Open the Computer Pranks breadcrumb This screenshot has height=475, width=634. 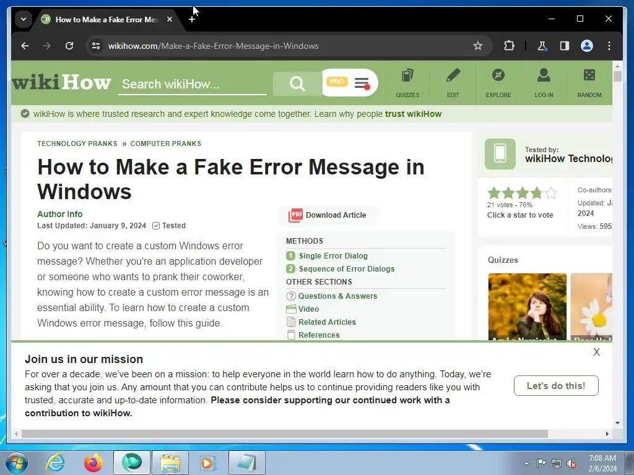click(165, 143)
